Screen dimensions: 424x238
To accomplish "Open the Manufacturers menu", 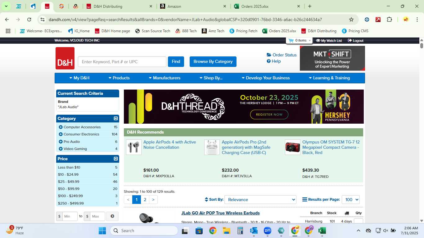I will point(165,78).
